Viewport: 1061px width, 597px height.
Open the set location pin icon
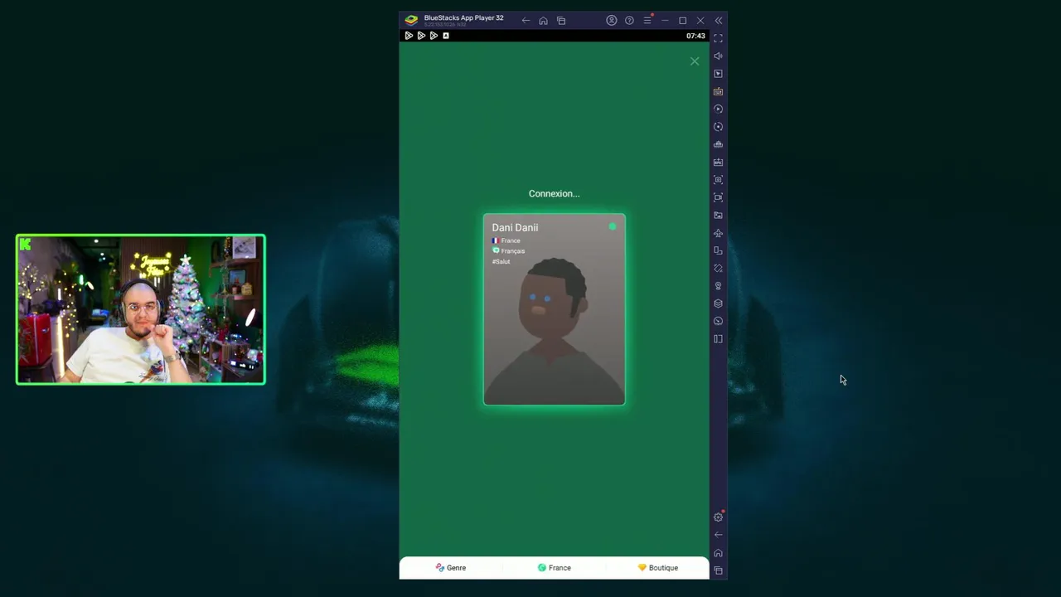[x=719, y=286]
